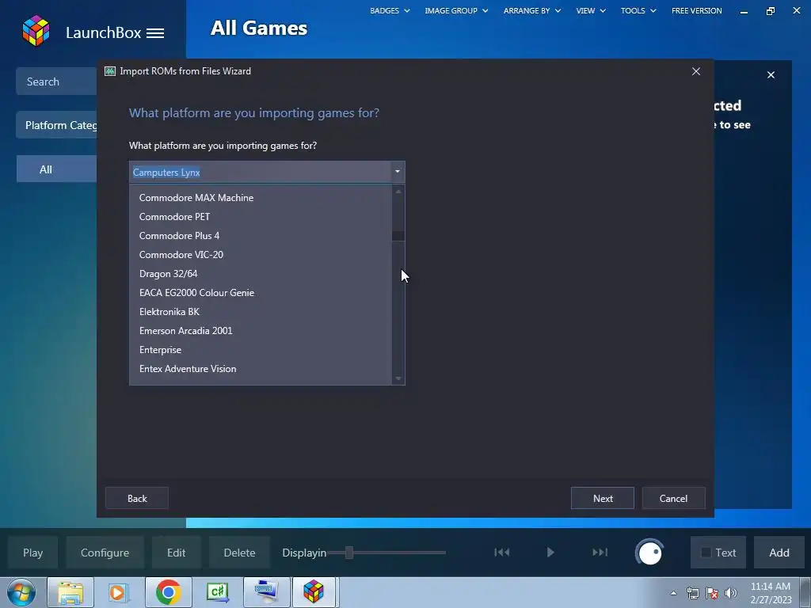The width and height of the screenshot is (811, 608).
Task: Click the platform name input field
Action: 260,172
